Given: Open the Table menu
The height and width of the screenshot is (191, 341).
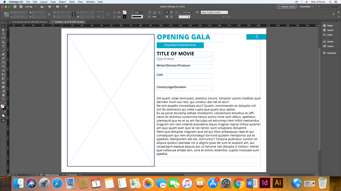Looking at the screenshot, I should [72, 2].
